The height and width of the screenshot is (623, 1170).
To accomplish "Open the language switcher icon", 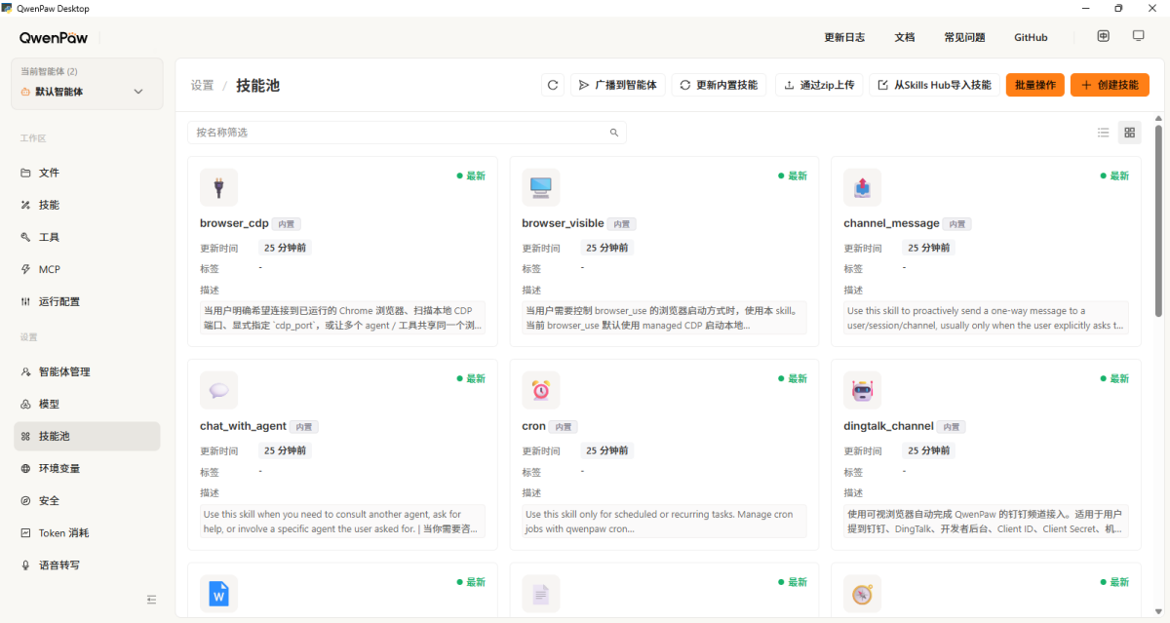I will [1103, 36].
